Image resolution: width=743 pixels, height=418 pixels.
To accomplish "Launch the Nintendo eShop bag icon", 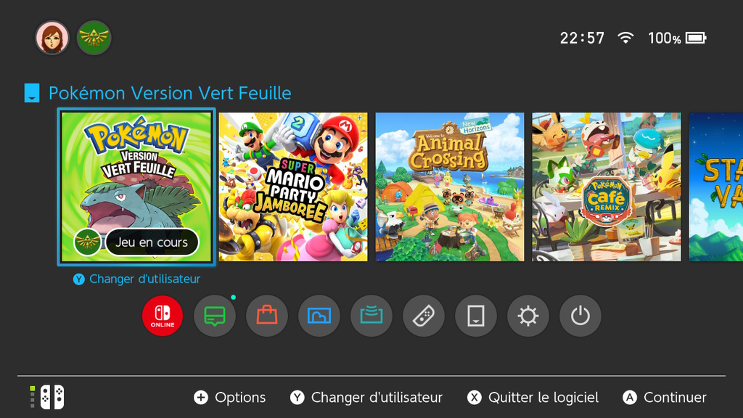I will [x=267, y=316].
